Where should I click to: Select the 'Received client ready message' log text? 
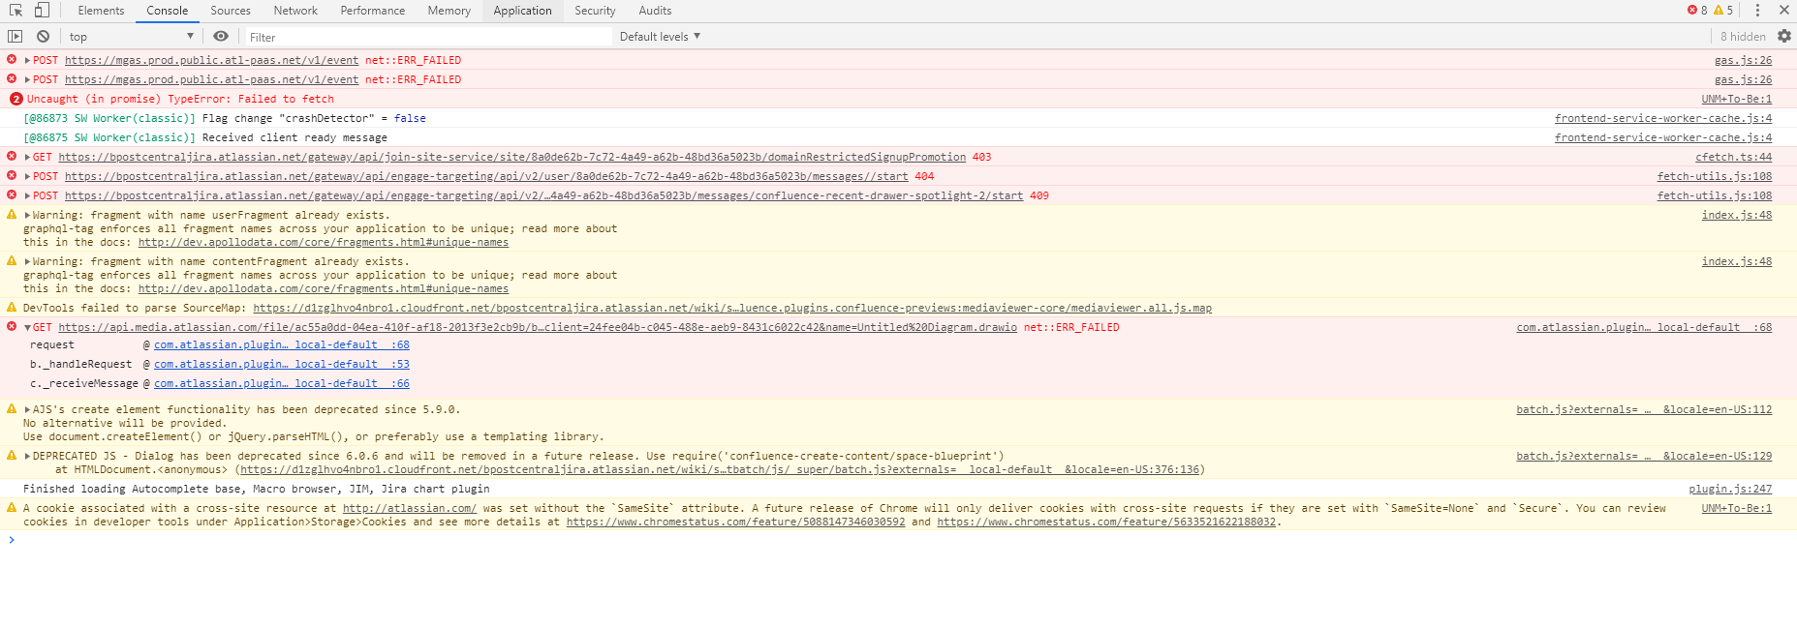(294, 137)
